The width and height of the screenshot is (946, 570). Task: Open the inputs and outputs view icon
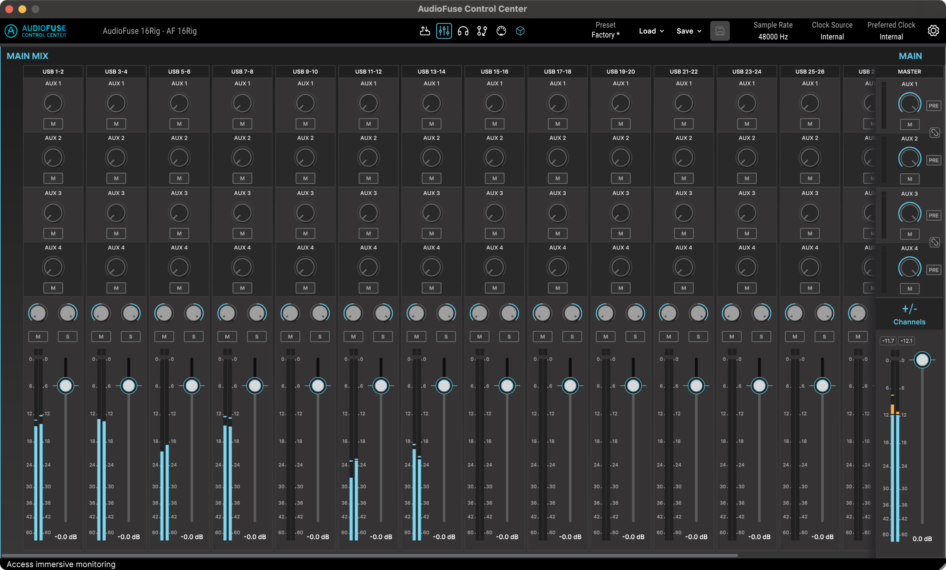pos(425,31)
